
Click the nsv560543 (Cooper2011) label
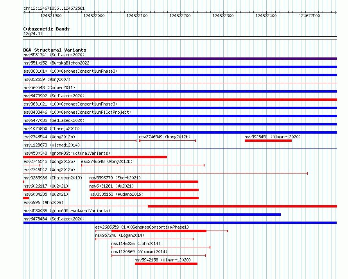coord(49,88)
